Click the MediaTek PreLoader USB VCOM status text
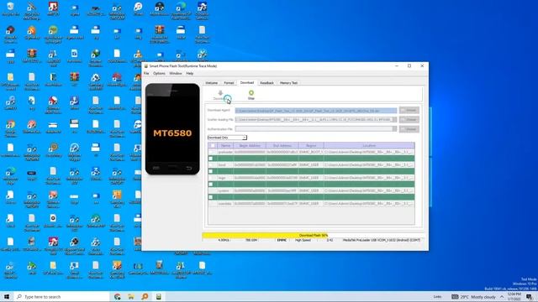The width and height of the screenshot is (538, 302). 381,241
